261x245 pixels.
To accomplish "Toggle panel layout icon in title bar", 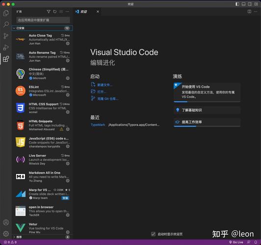I will coord(243,4).
